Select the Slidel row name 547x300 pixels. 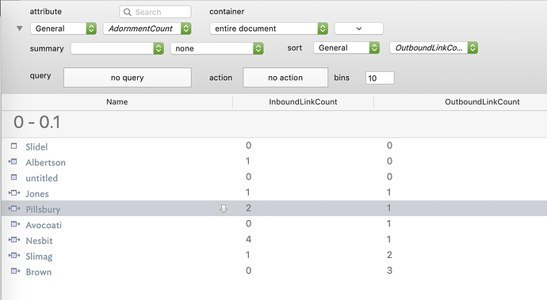point(36,146)
